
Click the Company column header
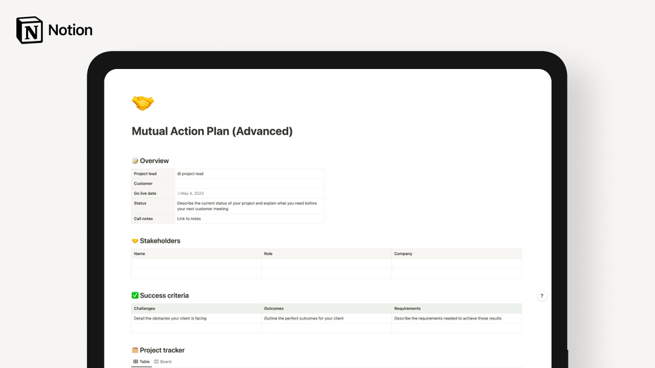pos(457,253)
